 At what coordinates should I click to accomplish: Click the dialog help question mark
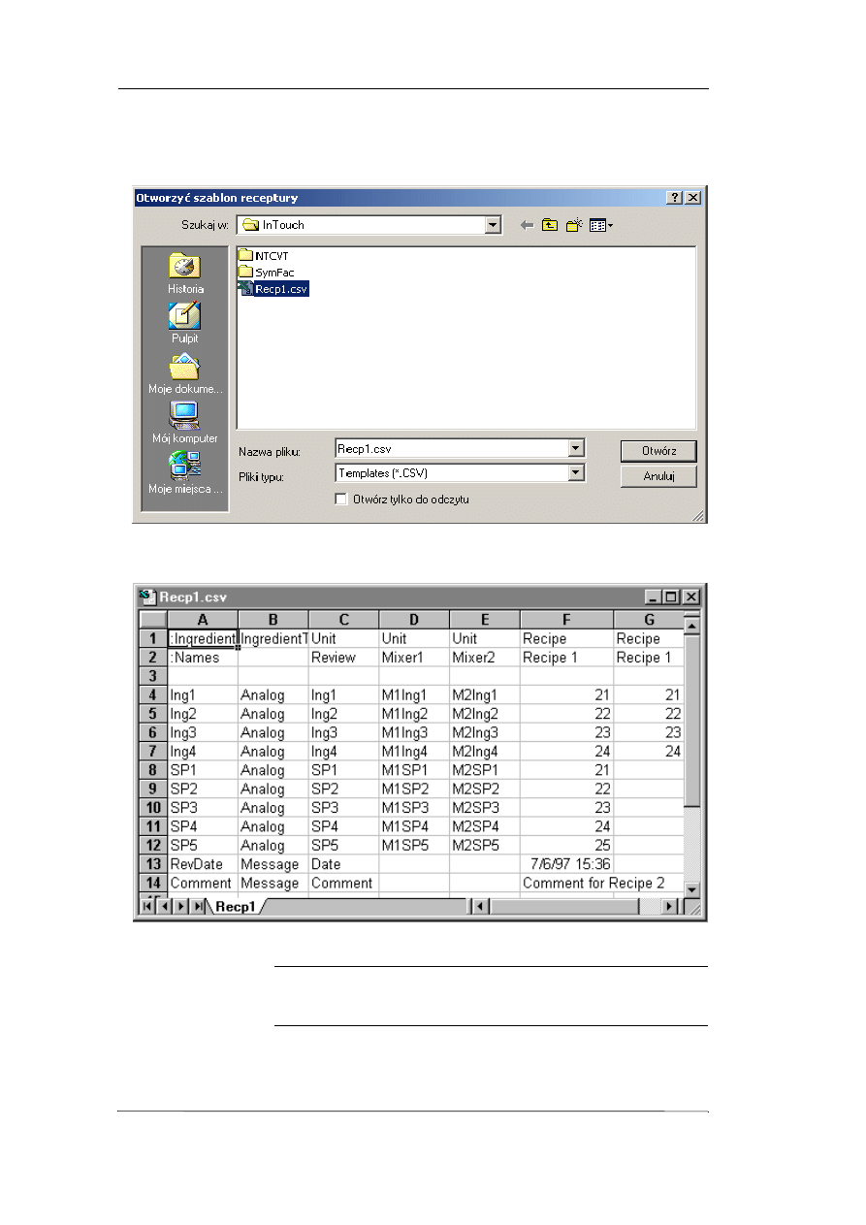click(675, 198)
